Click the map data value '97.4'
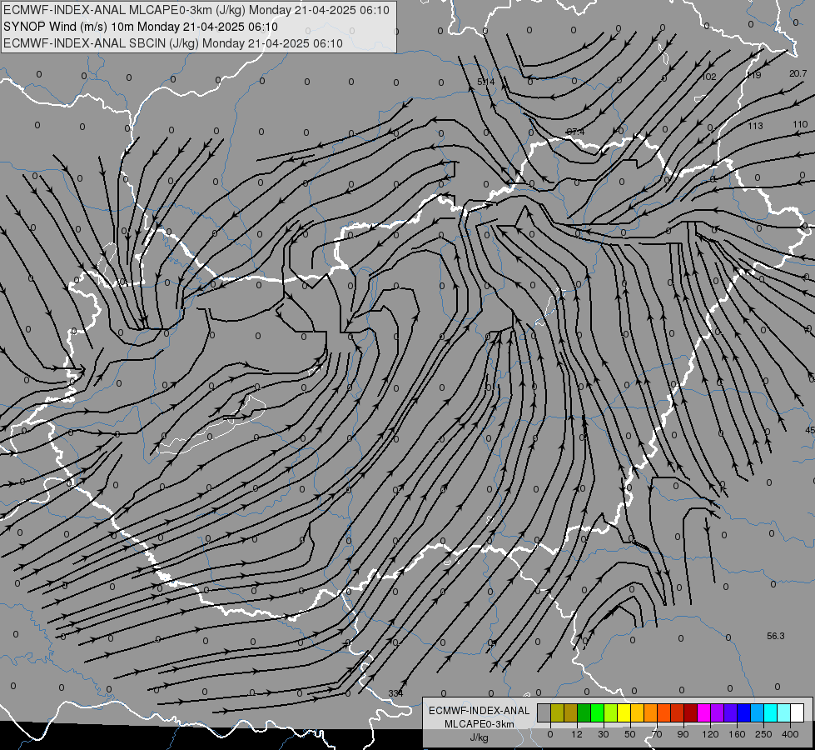Image resolution: width=815 pixels, height=750 pixels. tap(575, 132)
